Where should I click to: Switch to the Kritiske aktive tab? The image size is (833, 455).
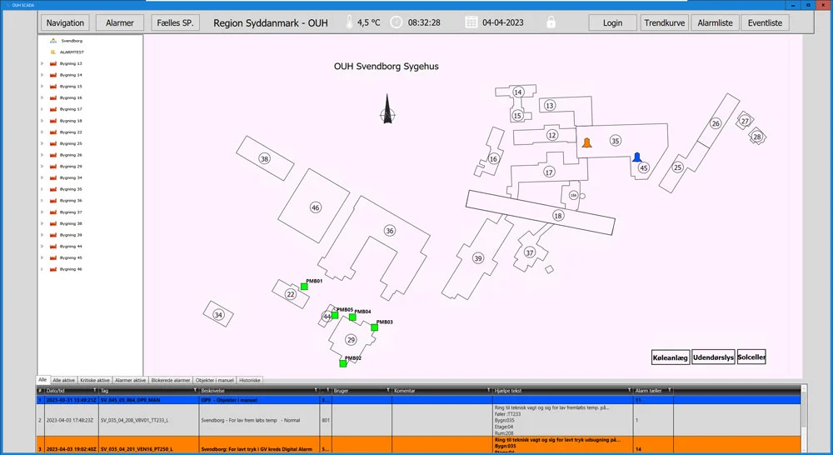tap(95, 380)
